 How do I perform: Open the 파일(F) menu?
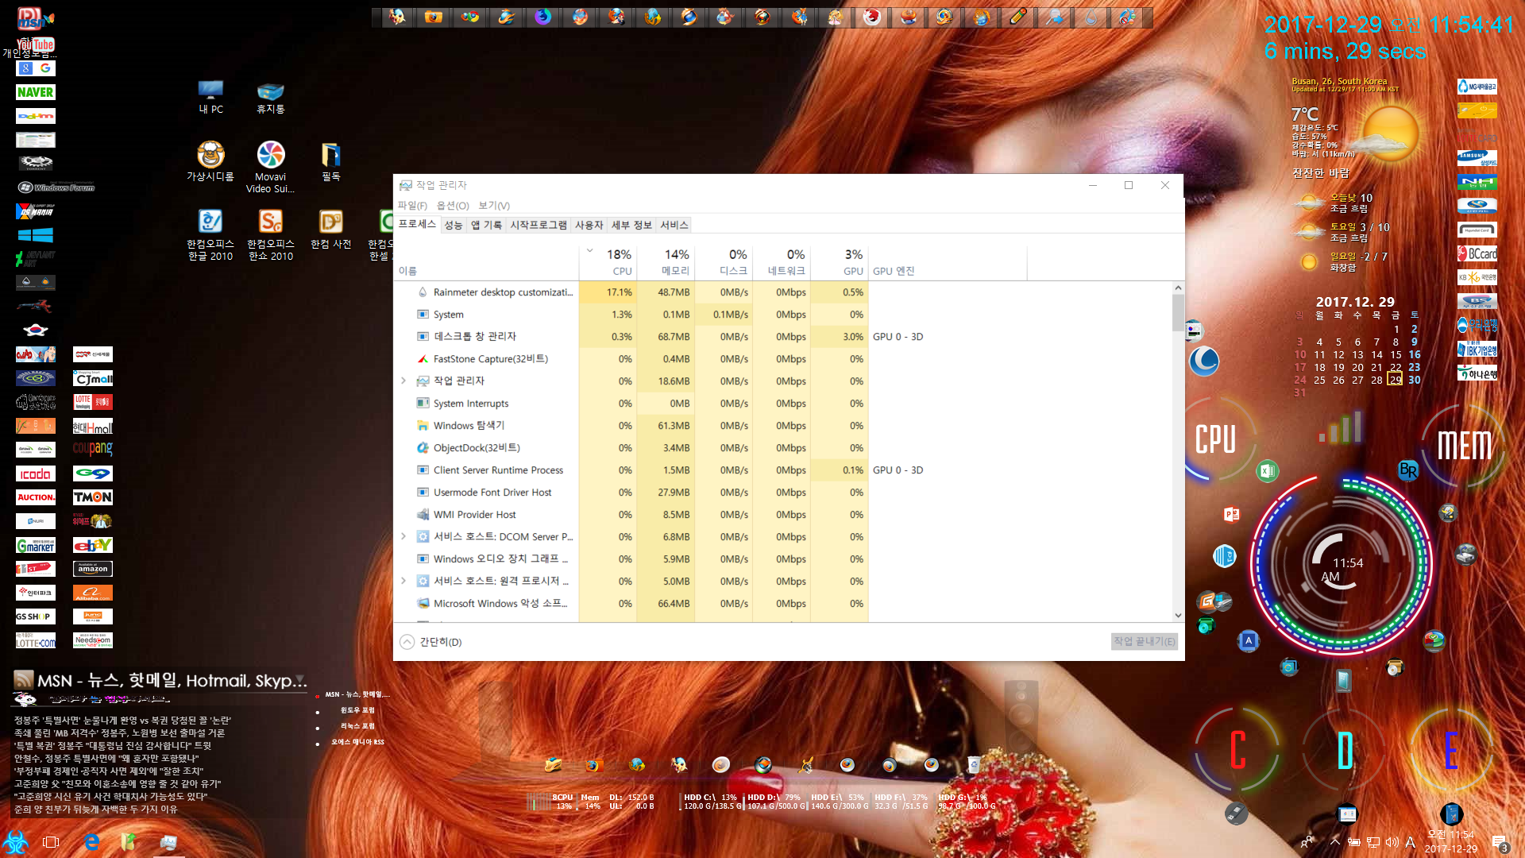pyautogui.click(x=412, y=206)
